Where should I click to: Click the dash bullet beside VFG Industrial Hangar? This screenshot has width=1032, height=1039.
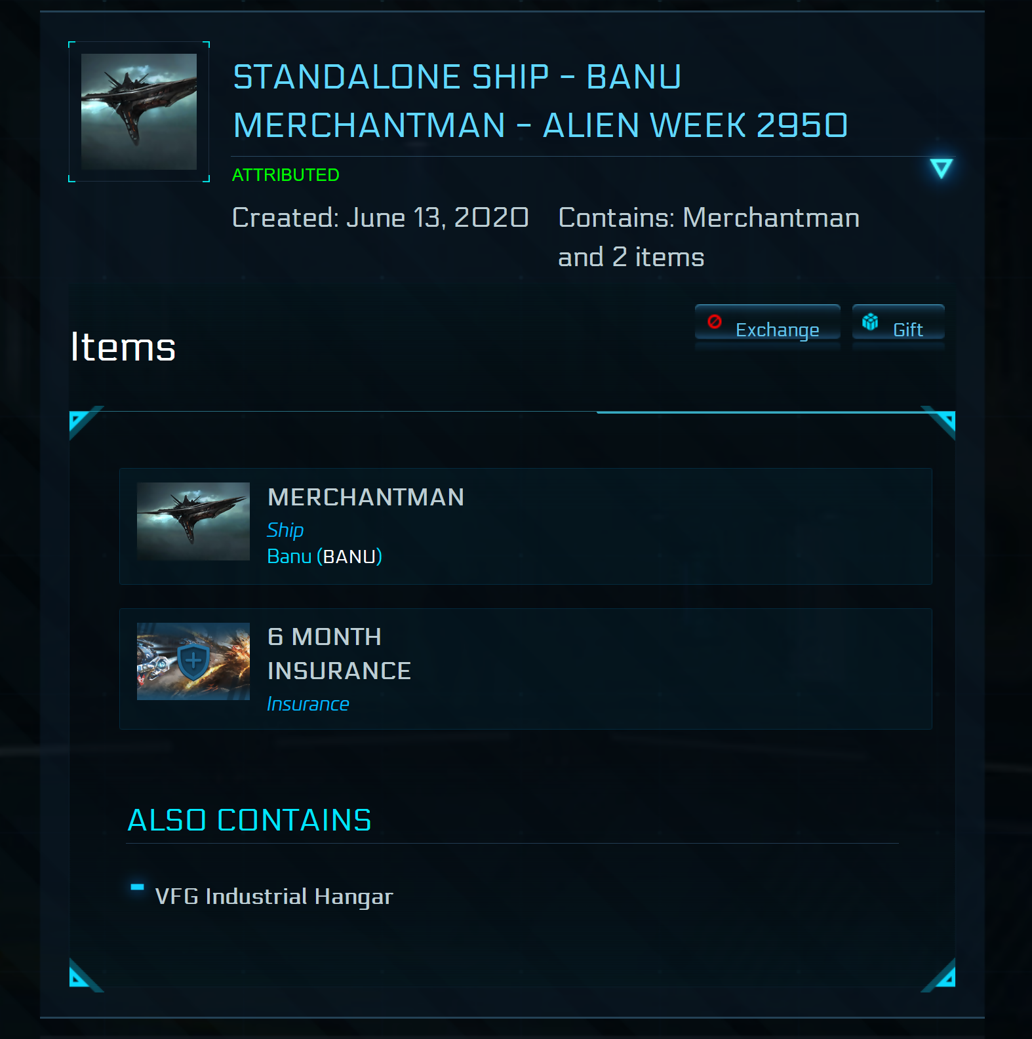pos(137,887)
